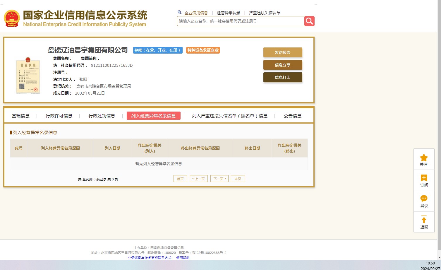Click the page scrollbar down arrow
441x270 pixels.
point(439,257)
